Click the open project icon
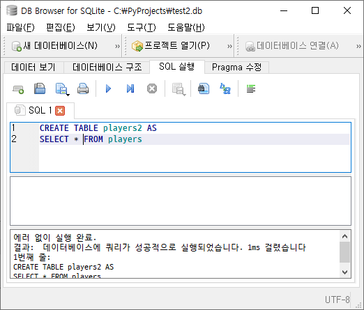The width and height of the screenshot is (364, 310). pyautogui.click(x=137, y=46)
